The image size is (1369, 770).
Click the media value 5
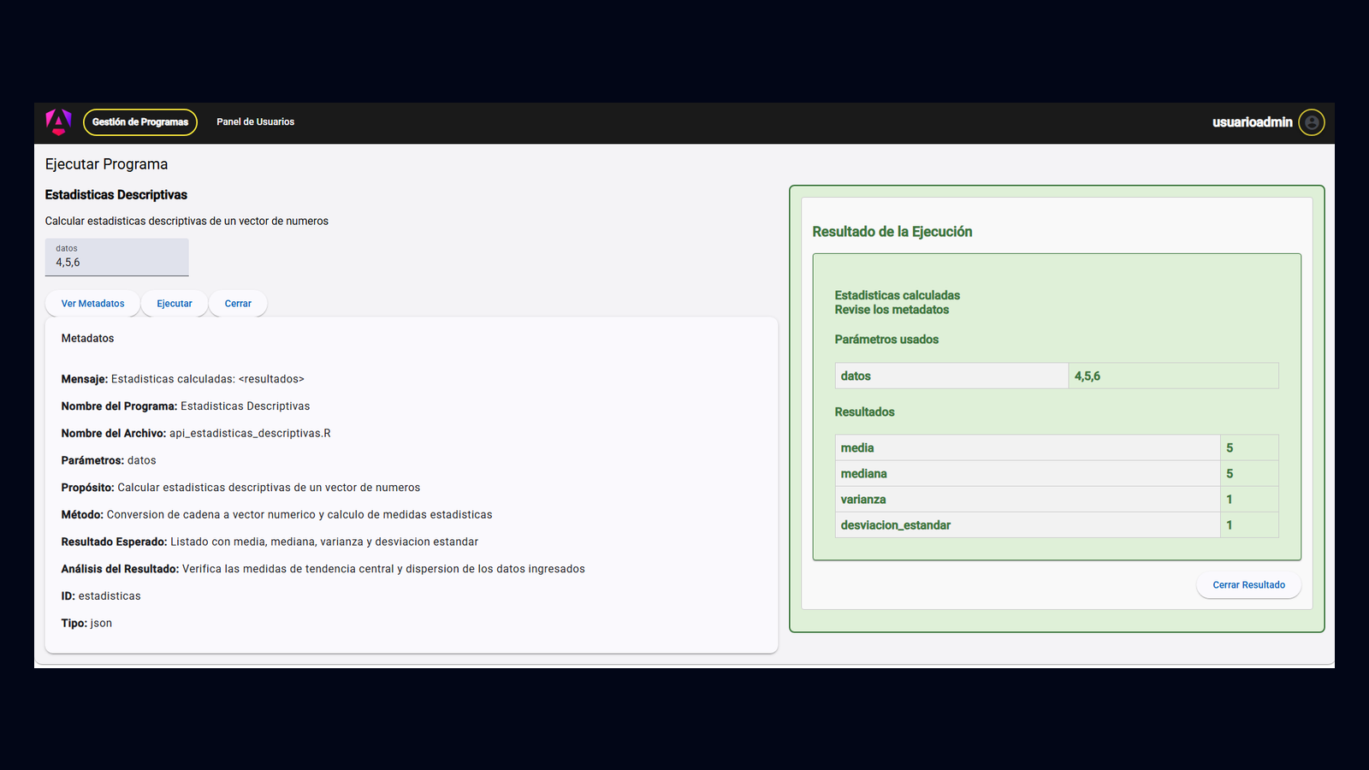click(x=1230, y=448)
